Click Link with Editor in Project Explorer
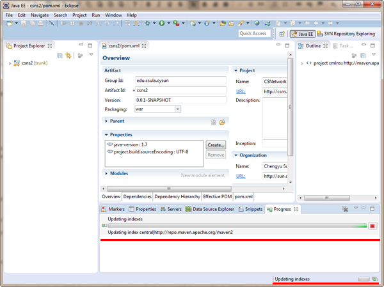This screenshot has width=384, height=287. tap(68, 56)
